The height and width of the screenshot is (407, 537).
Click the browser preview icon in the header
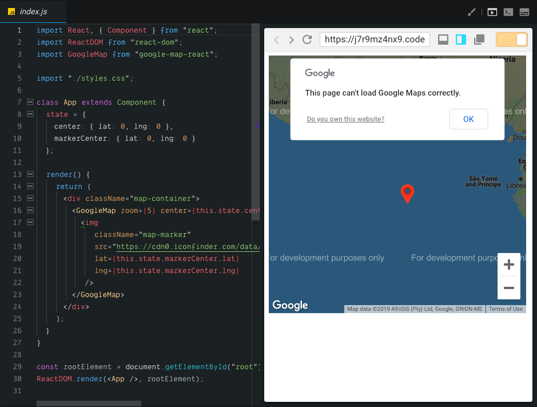492,11
